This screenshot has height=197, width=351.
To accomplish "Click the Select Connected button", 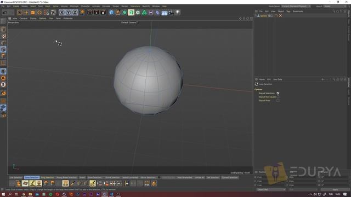I will tap(130, 177).
